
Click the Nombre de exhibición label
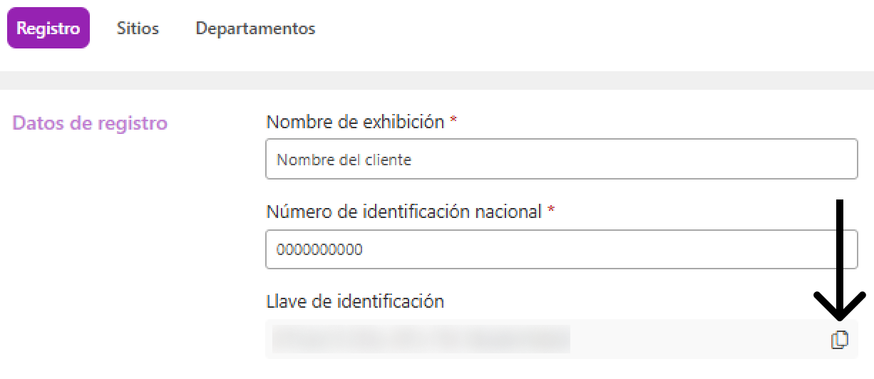[355, 122]
